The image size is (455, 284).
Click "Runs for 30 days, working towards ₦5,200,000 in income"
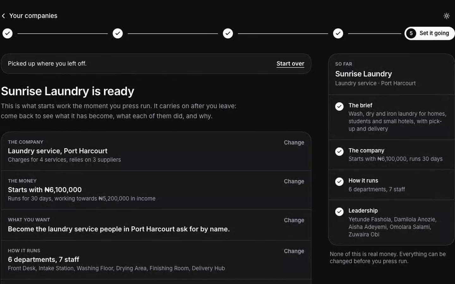click(x=82, y=198)
